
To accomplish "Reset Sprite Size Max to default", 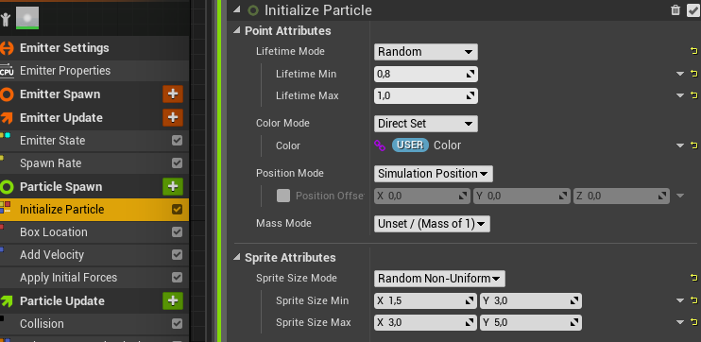I will click(x=693, y=322).
